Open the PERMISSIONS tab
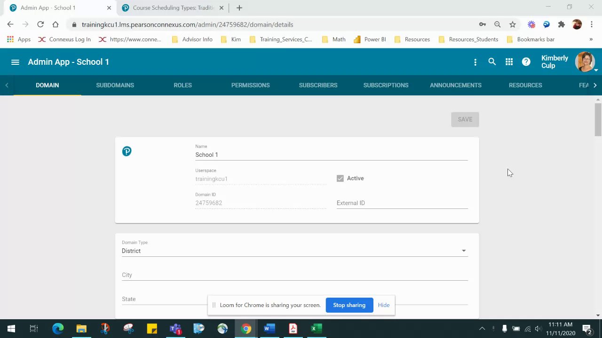 point(250,85)
